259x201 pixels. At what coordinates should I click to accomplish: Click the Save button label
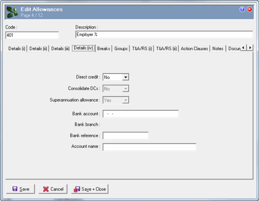(x=24, y=189)
